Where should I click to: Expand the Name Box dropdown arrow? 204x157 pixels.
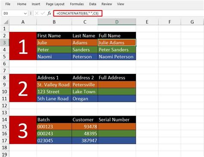25,13
